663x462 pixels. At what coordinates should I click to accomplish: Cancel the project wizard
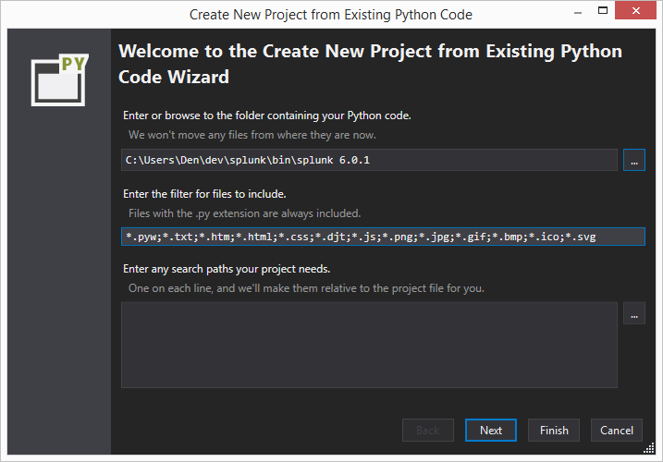[x=617, y=431]
